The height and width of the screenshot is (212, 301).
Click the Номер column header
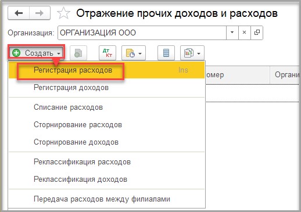tap(237, 75)
